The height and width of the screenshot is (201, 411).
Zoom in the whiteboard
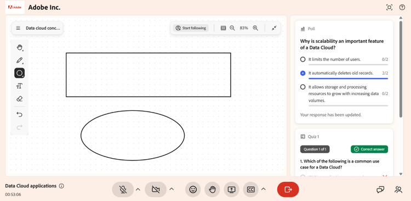pos(255,28)
